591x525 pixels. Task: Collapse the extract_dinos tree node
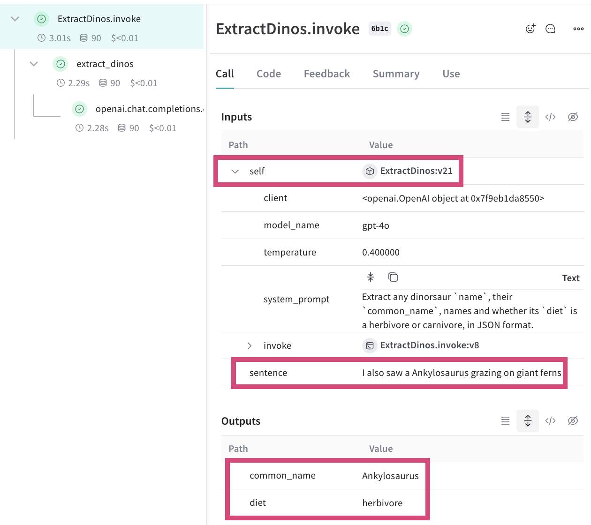click(x=34, y=64)
